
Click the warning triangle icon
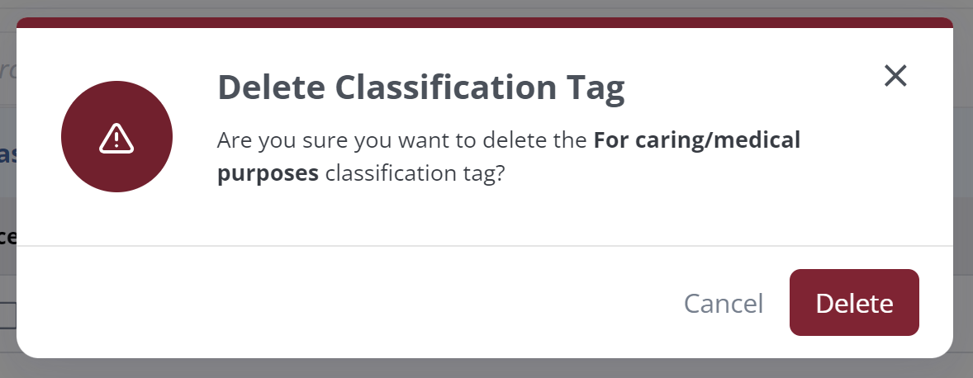tap(116, 138)
